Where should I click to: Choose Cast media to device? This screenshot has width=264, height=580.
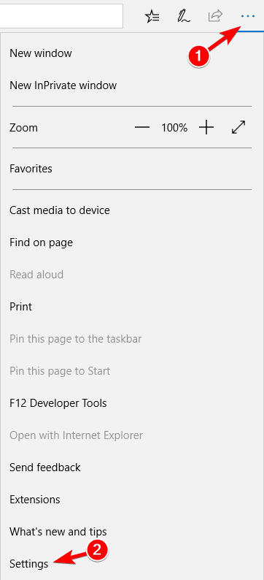click(x=126, y=210)
